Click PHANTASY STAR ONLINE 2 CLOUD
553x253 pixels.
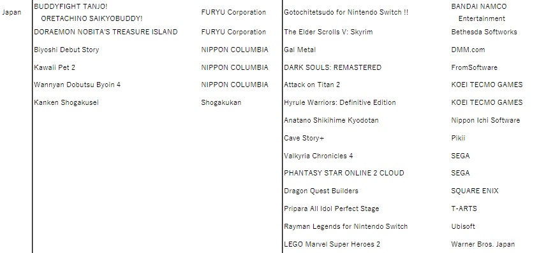(344, 174)
